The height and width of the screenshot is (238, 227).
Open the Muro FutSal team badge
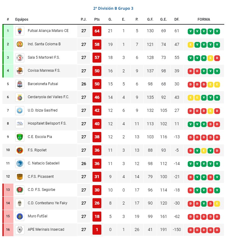click(x=20, y=216)
